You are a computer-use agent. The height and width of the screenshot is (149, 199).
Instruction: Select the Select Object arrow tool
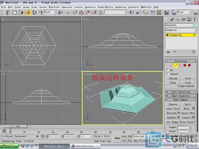pyautogui.click(x=2, y=13)
